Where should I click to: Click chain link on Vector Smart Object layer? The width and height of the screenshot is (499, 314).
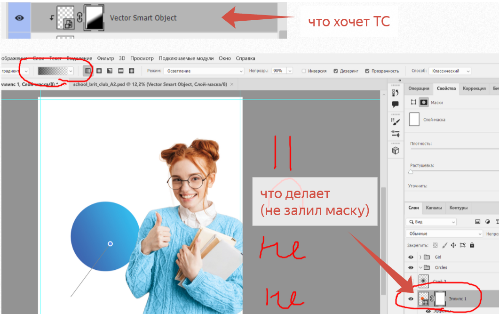coord(79,17)
